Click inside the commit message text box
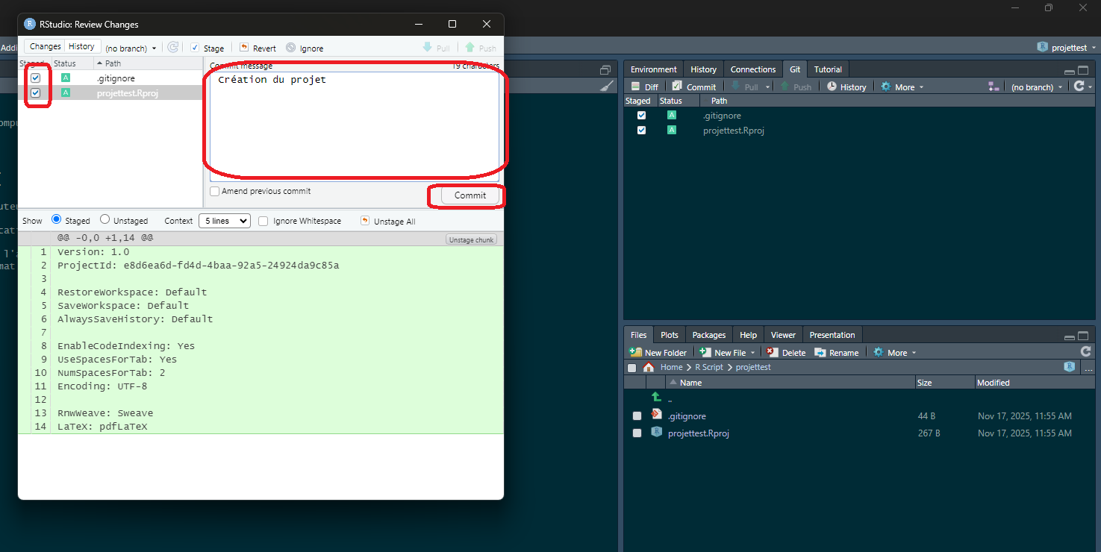The image size is (1101, 552). [x=354, y=123]
